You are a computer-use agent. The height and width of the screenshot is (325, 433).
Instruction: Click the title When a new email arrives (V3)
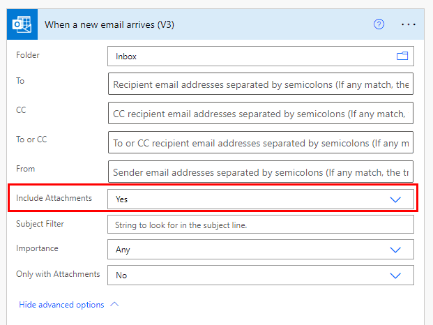click(109, 24)
